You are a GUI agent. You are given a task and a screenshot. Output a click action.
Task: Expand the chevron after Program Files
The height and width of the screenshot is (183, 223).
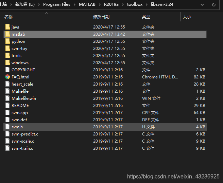coord(74,5)
